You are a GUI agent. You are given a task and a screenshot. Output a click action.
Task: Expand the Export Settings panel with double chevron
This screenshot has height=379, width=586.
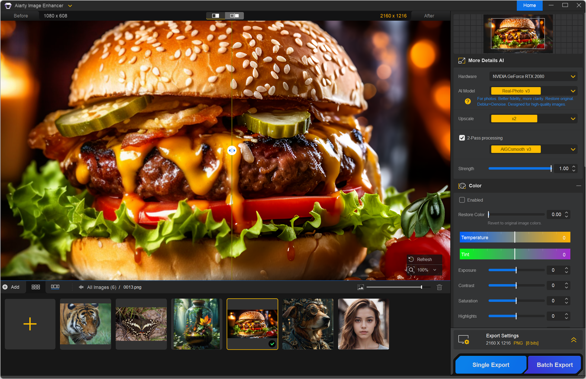574,340
